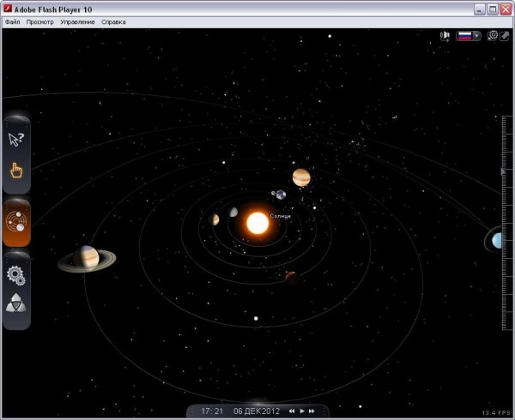Click the fullscreen arrow icon
Image resolution: width=515 pixels, height=420 pixels.
pos(505,36)
